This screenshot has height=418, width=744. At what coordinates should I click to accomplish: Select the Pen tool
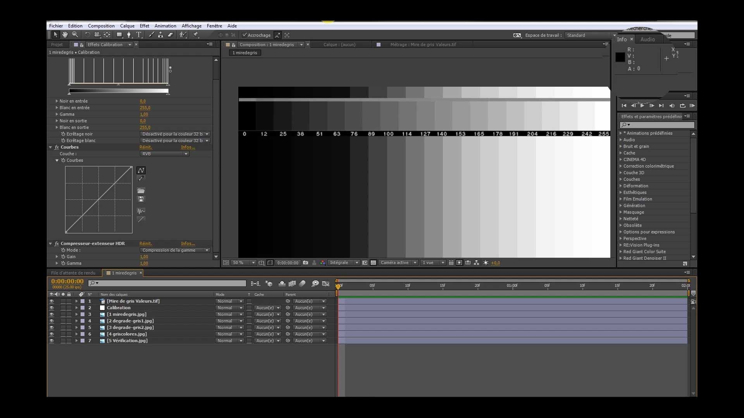pyautogui.click(x=129, y=35)
